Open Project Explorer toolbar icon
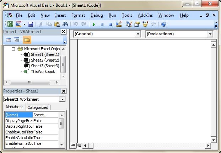 [x=129, y=24]
